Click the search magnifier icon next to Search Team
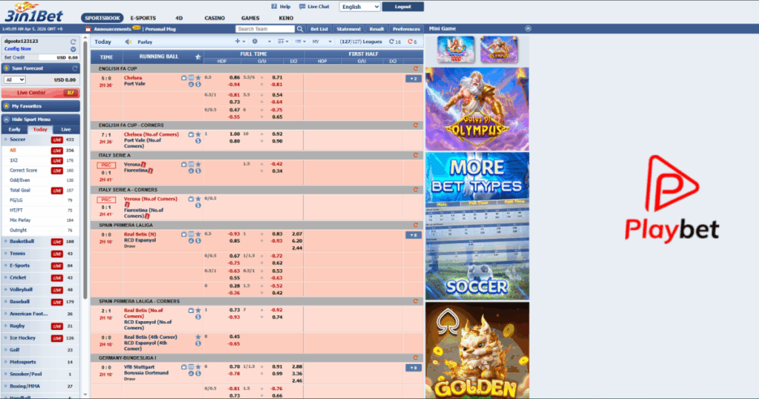The width and height of the screenshot is (759, 399). point(300,29)
